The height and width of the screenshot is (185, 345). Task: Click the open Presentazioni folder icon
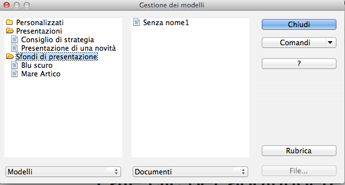pyautogui.click(x=10, y=31)
